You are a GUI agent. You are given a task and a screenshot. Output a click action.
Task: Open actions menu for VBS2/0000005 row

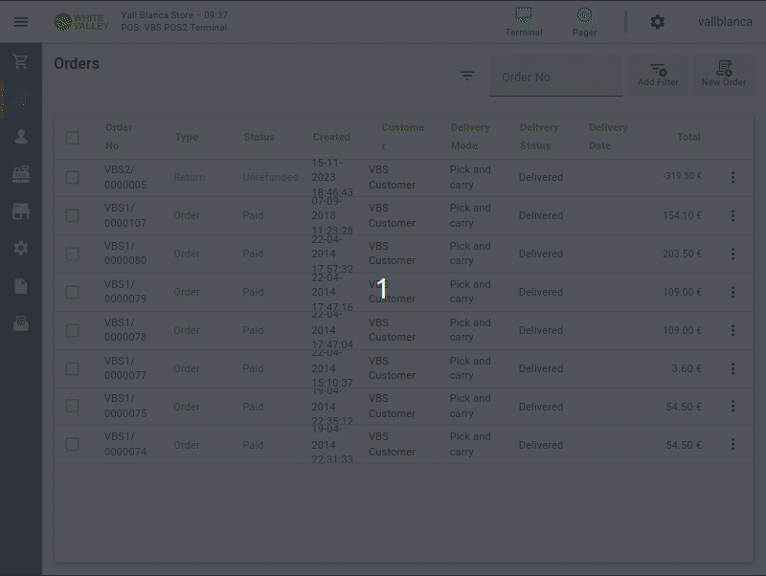click(732, 177)
